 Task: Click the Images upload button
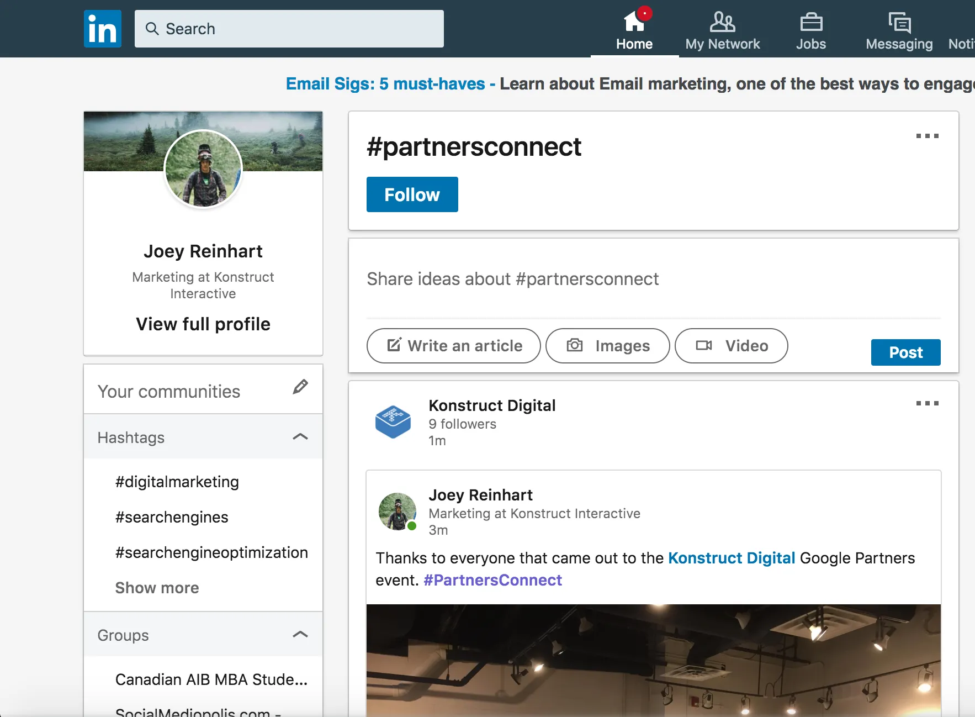[x=608, y=346]
